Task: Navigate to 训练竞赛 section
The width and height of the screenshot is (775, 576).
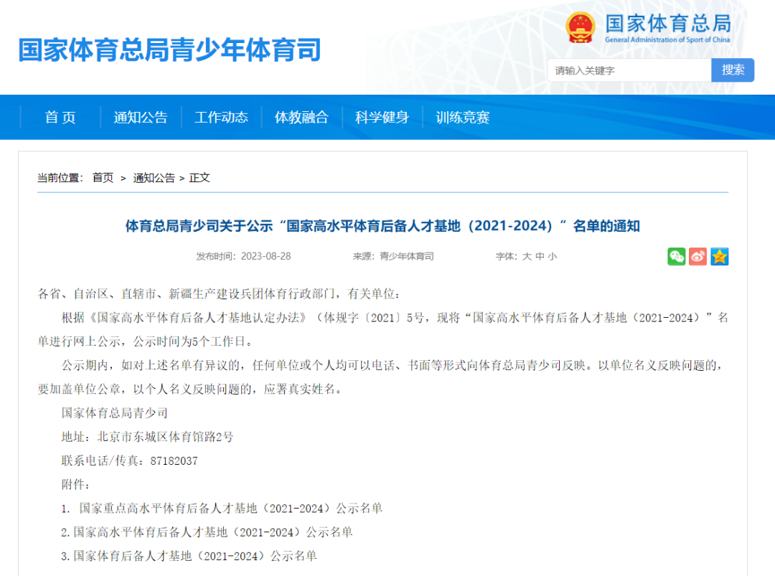Action: tap(463, 117)
